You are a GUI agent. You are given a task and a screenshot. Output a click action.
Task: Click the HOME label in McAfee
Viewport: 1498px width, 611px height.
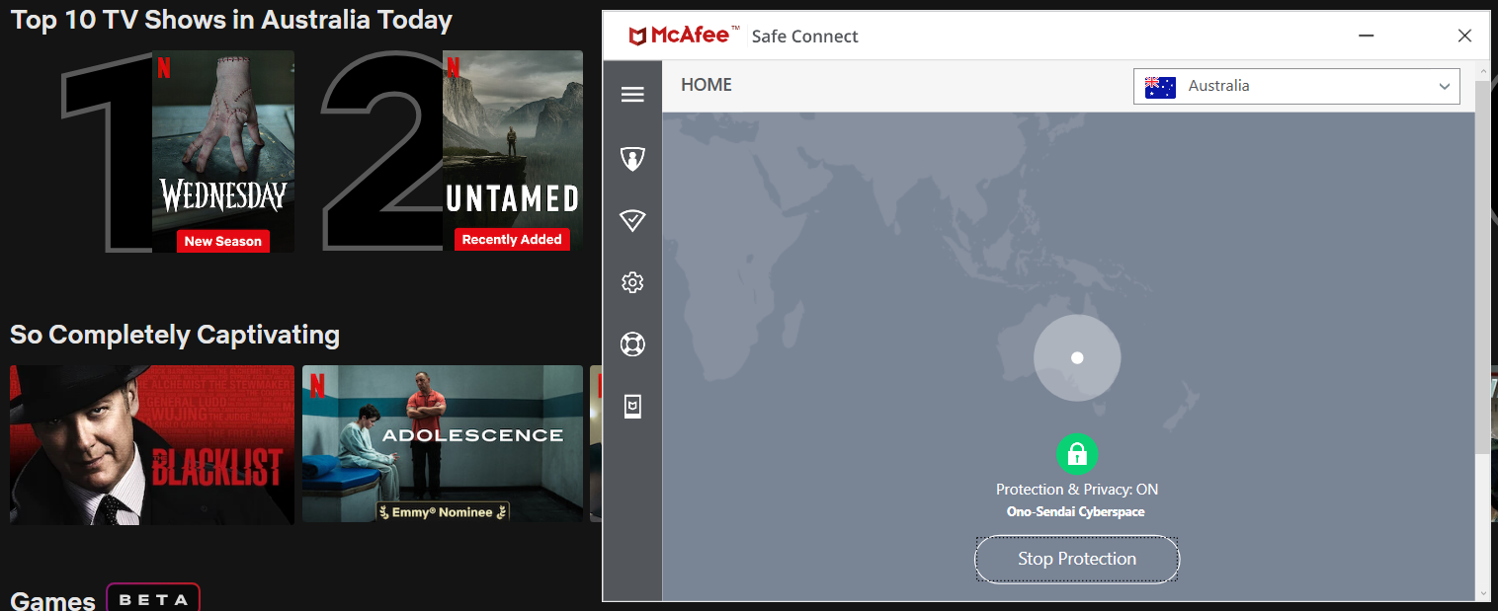point(707,85)
